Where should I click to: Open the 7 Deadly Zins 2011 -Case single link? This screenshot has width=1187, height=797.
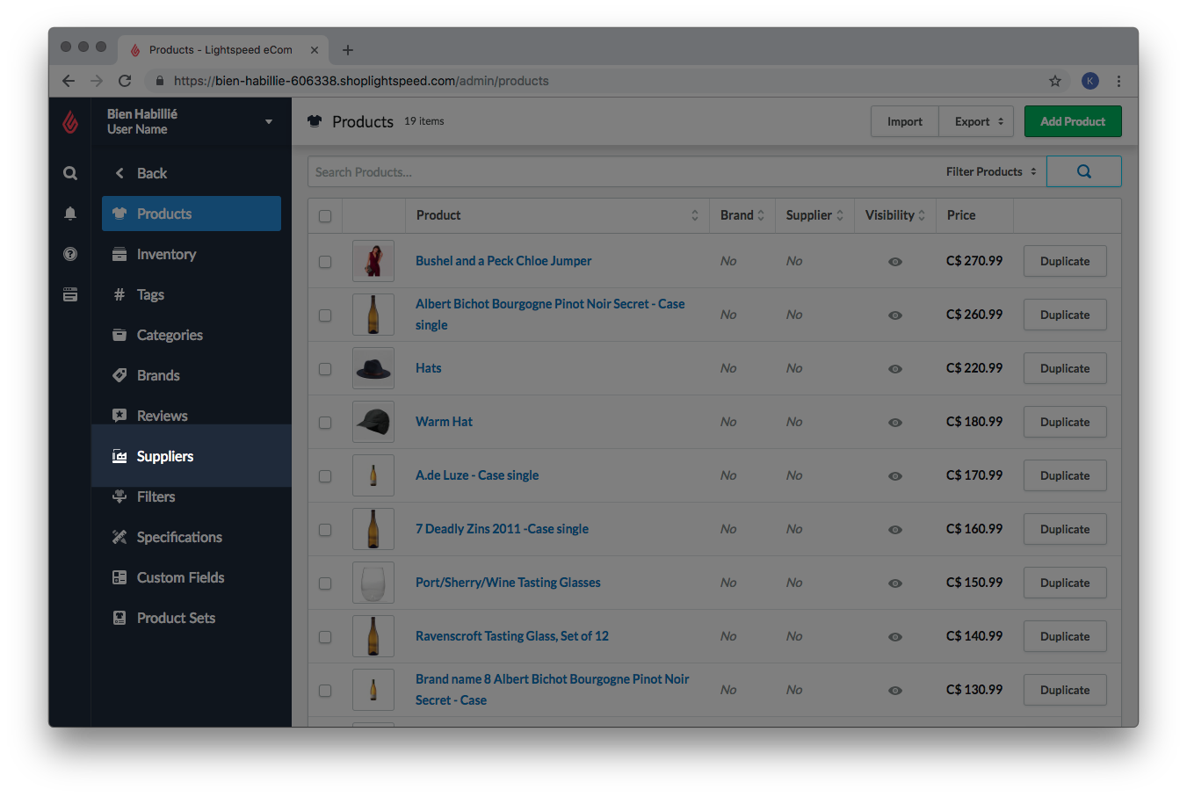[502, 529]
